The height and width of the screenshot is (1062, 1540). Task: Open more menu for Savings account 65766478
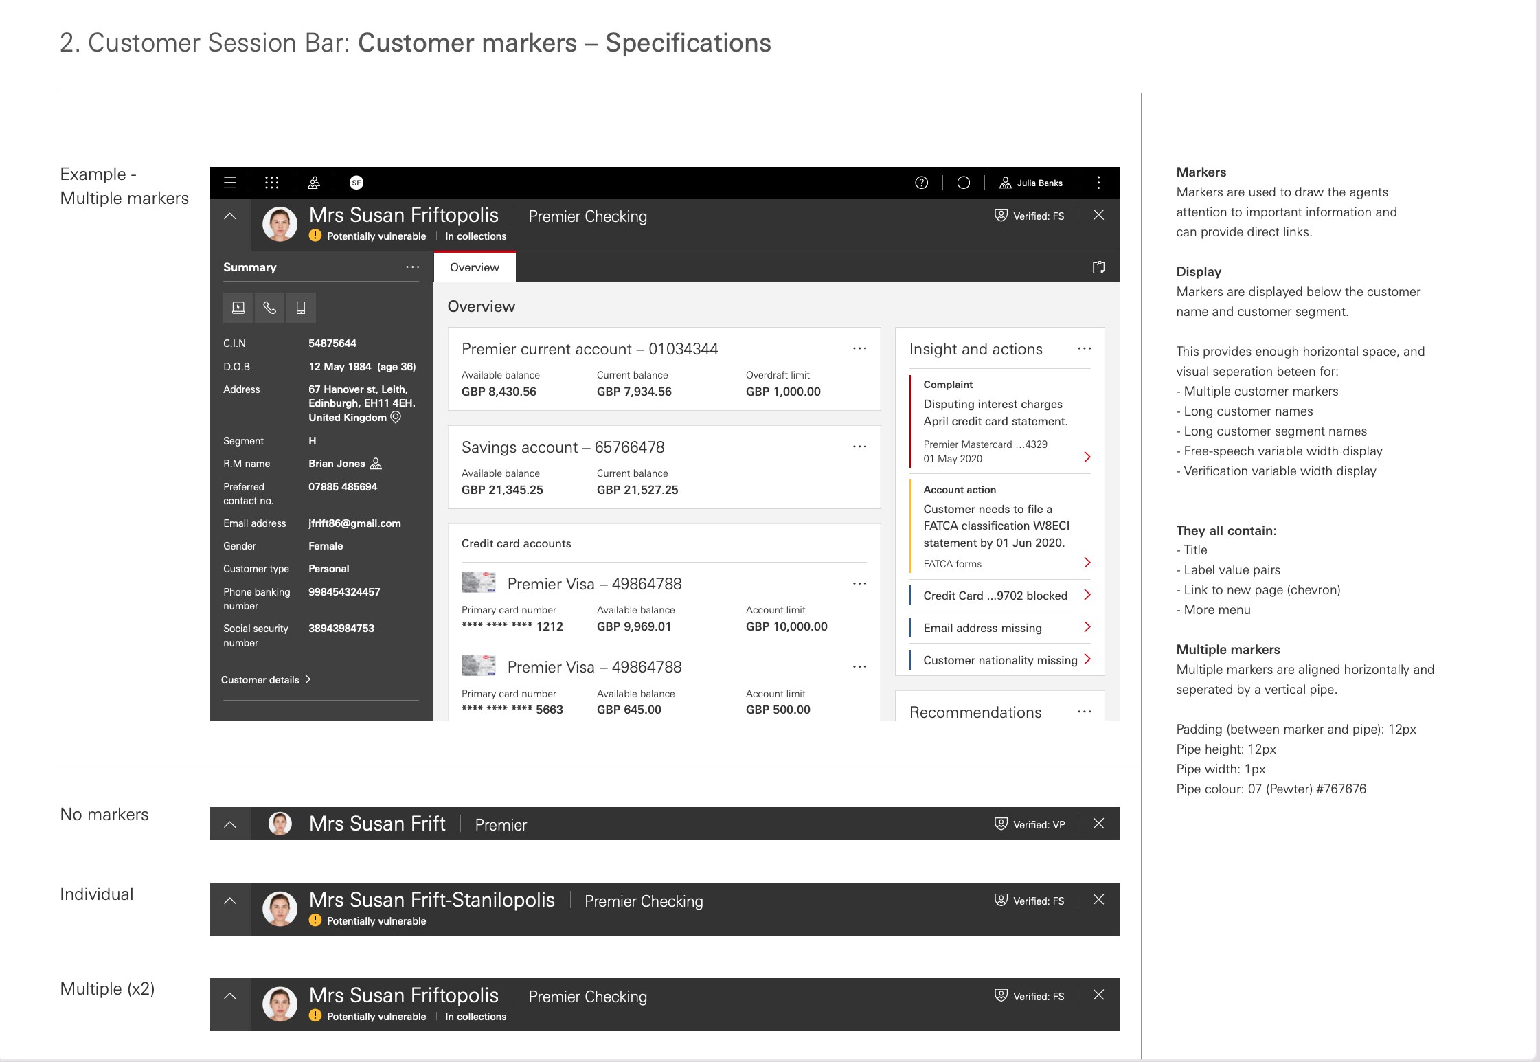tap(859, 447)
